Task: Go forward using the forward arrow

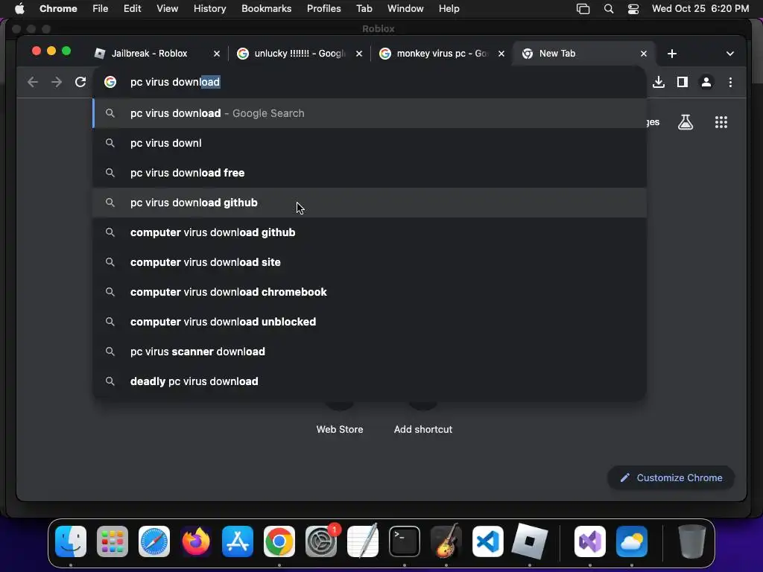Action: point(57,82)
